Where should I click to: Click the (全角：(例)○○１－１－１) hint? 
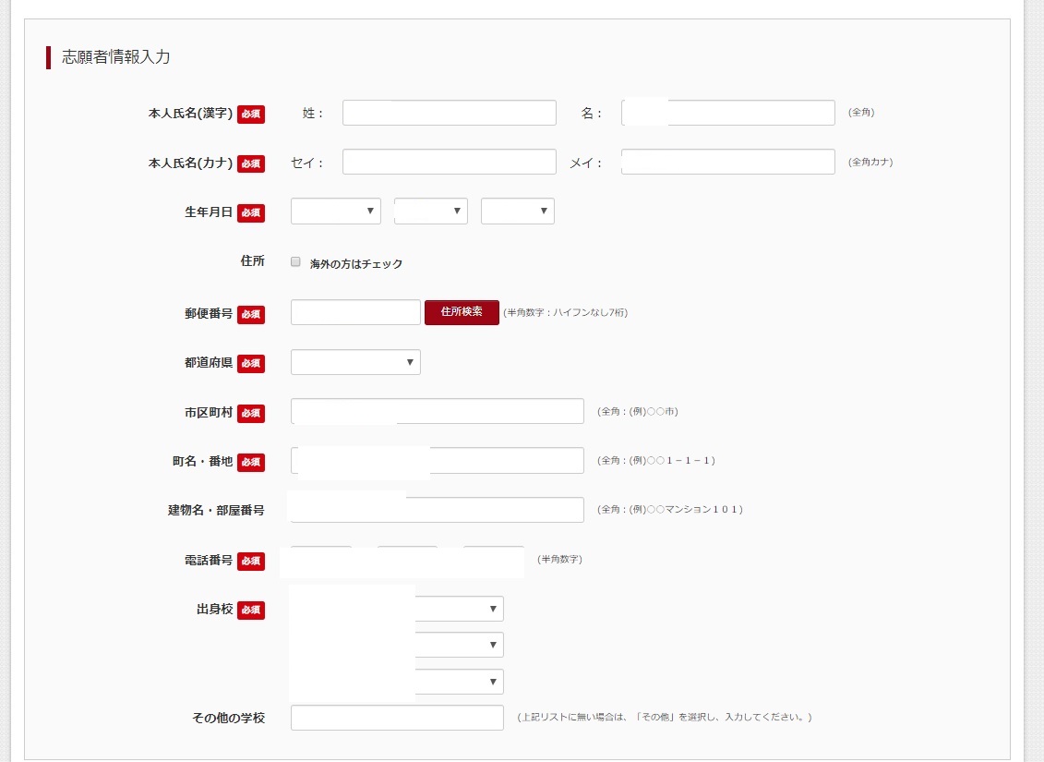pos(655,460)
